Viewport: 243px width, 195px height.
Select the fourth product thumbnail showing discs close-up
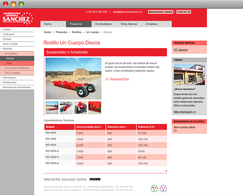pyautogui.click(x=95, y=108)
